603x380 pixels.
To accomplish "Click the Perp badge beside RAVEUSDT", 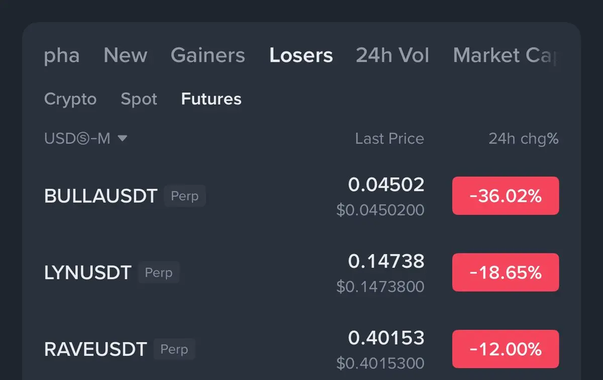I will click(174, 349).
